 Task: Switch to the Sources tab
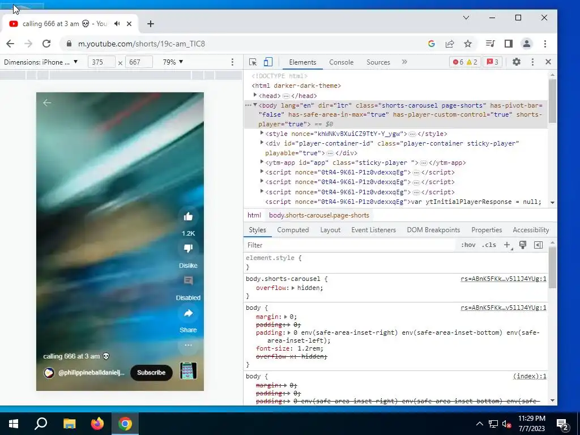click(x=378, y=62)
